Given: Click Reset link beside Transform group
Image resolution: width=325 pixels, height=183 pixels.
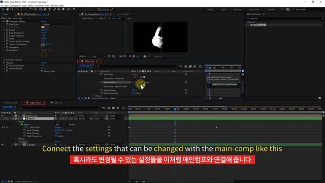Looking at the screenshot, I should point(57,142).
